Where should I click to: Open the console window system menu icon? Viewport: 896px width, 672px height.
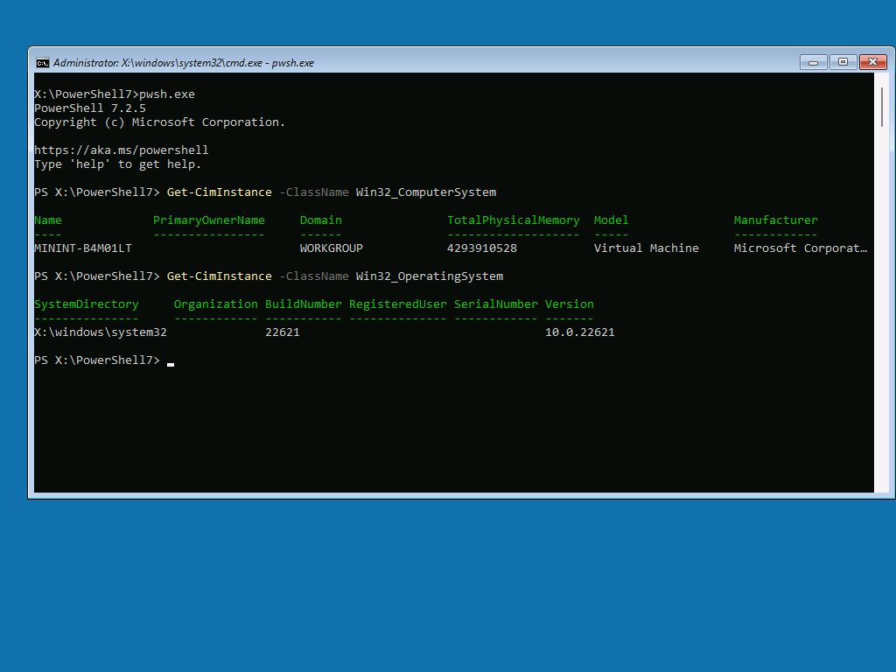pos(44,62)
